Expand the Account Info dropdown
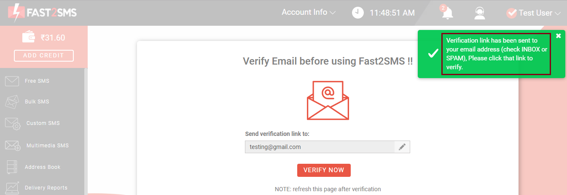This screenshot has height=195, width=567. pos(309,12)
